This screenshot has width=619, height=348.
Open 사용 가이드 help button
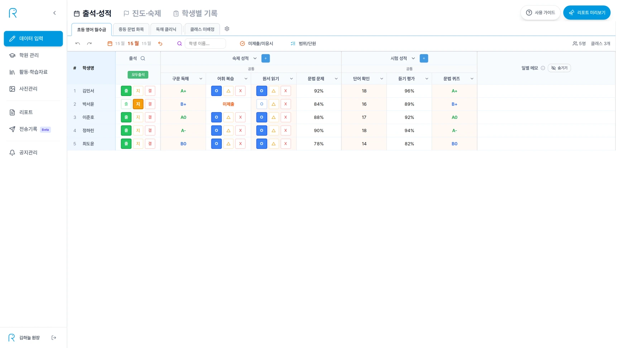(540, 13)
